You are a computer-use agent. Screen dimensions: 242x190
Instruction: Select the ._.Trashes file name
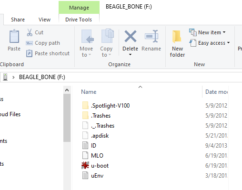click(103, 126)
